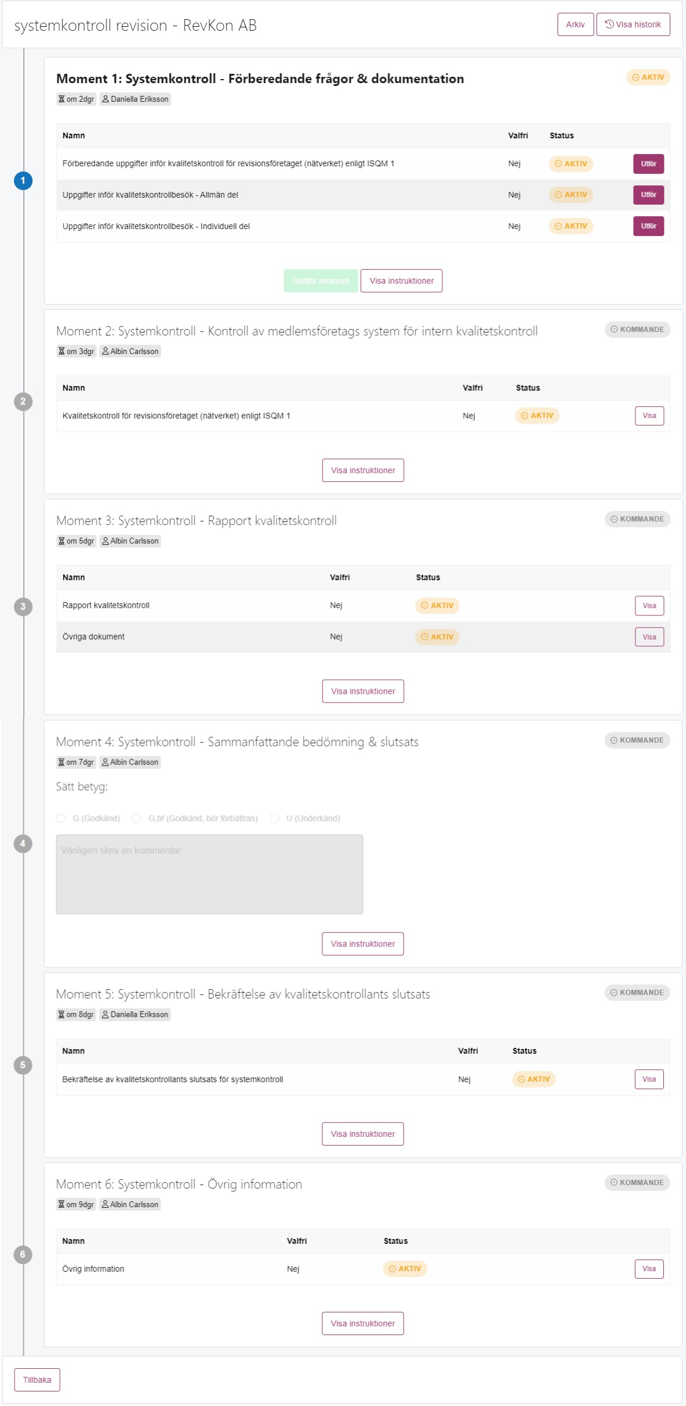Click Visa instruktioner in Moment 1

401,281
